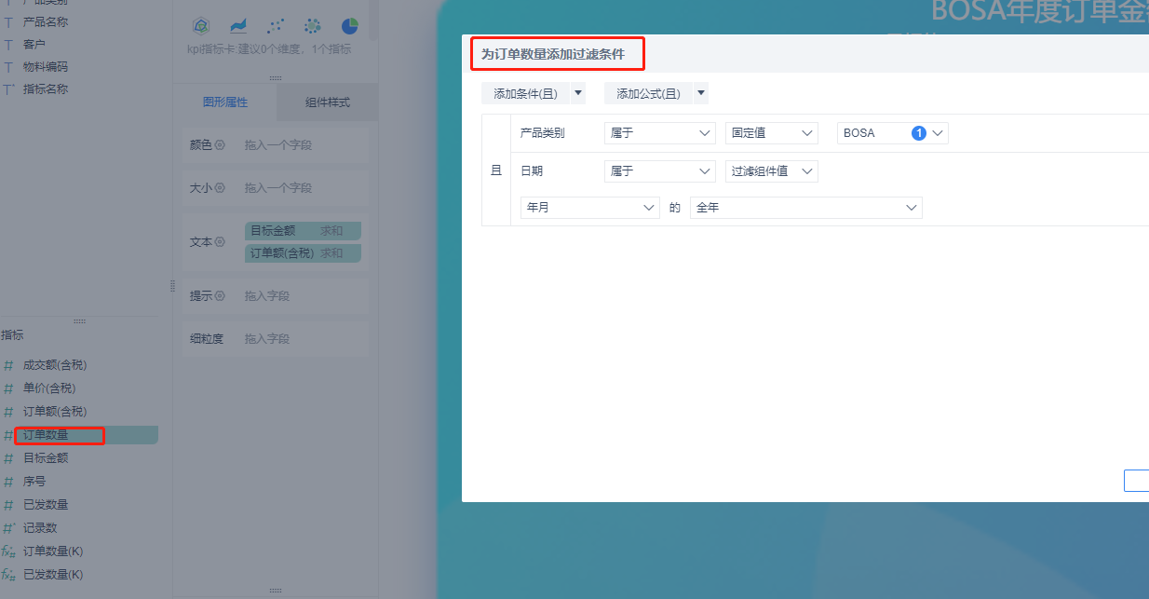
Task: Select the bubble cluster chart icon
Action: 313,26
